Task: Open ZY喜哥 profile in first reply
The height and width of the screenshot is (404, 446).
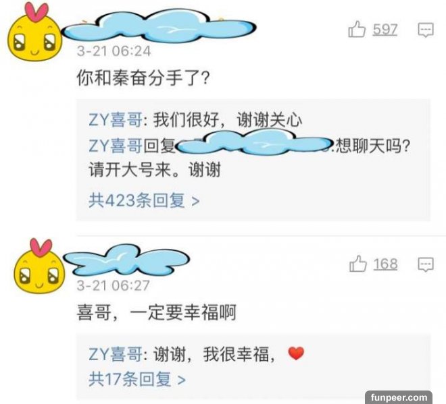Action: pyautogui.click(x=116, y=119)
